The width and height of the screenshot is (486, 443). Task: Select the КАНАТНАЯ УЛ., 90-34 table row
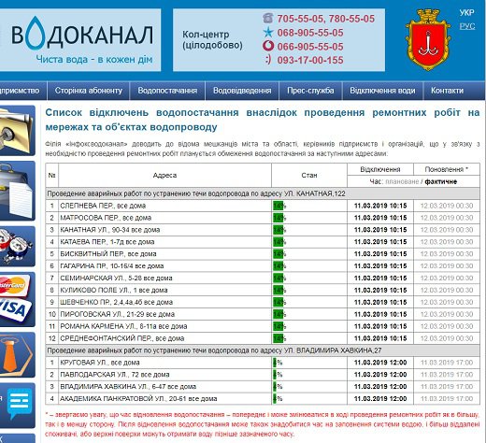263,230
